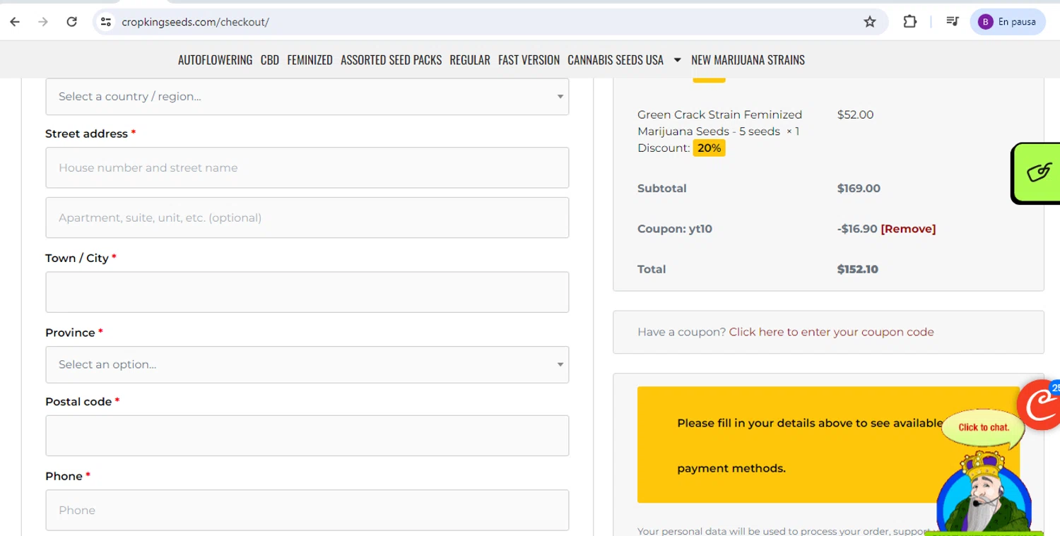This screenshot has width=1060, height=536.
Task: View site information icon in address bar
Action: [106, 22]
